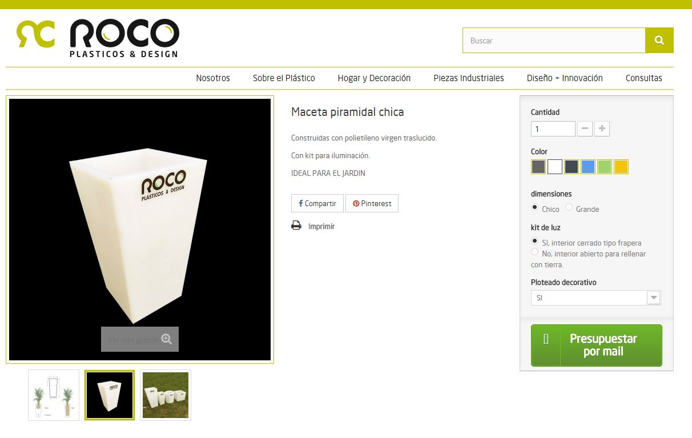Select the Chico dimension radio button

pyautogui.click(x=534, y=207)
